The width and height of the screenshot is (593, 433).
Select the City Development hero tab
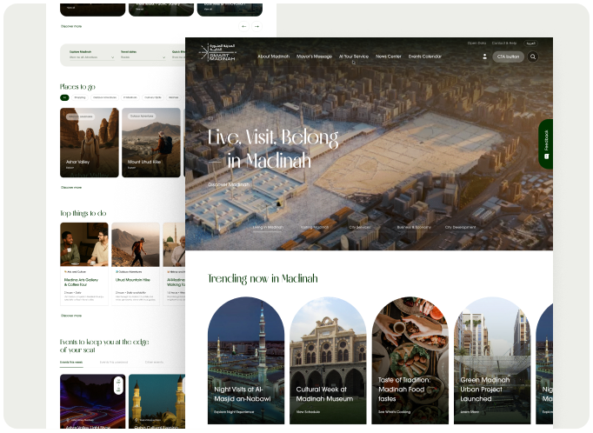pos(460,227)
